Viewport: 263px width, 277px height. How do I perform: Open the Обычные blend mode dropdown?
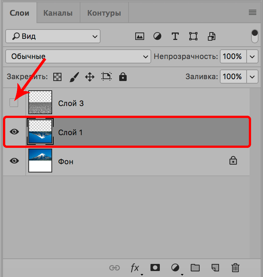click(x=78, y=57)
